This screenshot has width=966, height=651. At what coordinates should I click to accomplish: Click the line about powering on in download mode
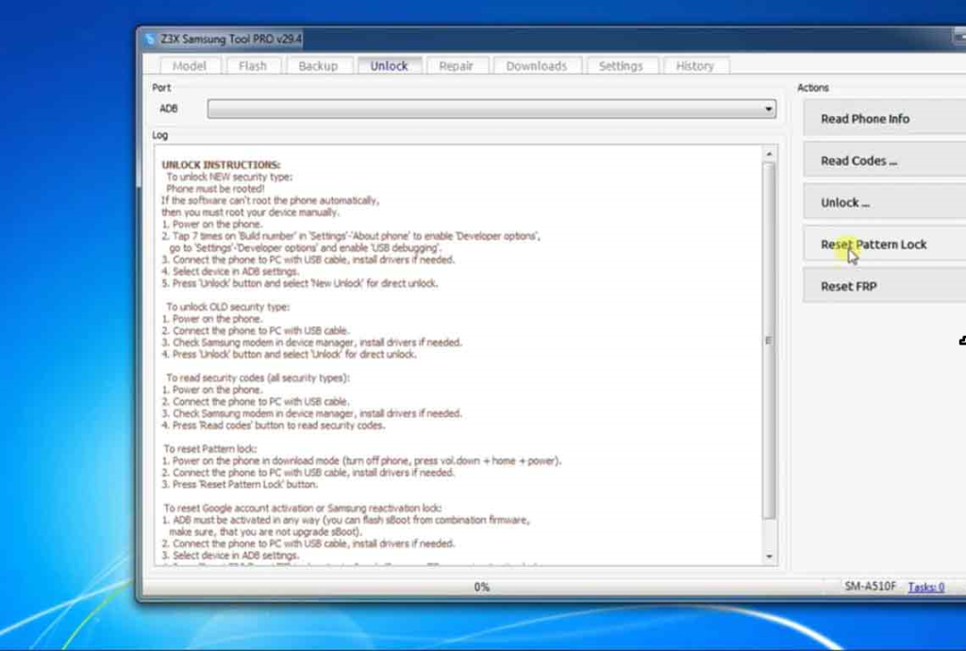tap(361, 460)
